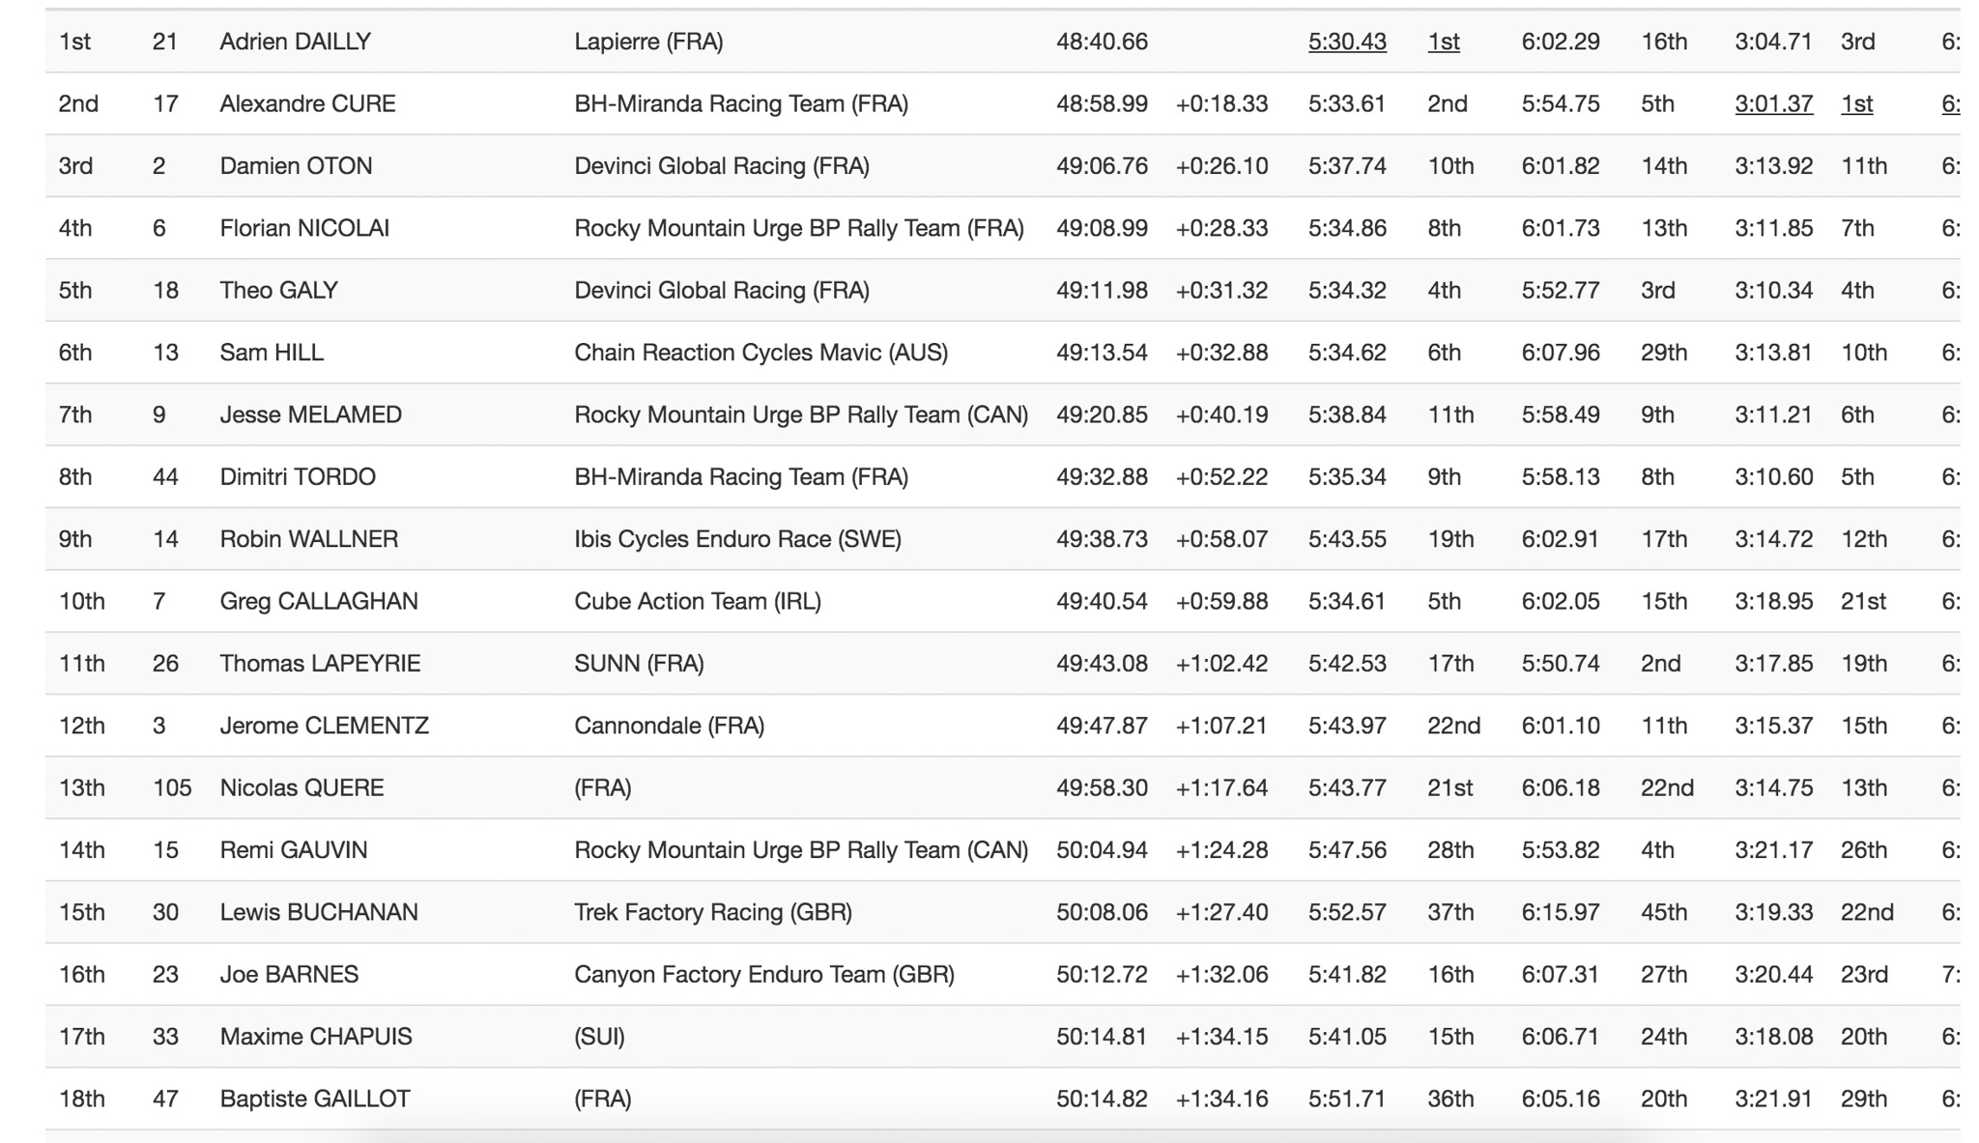Click bib number 105 for Nicolas Quere
Viewport: 1979px width, 1143px height.
pos(172,787)
